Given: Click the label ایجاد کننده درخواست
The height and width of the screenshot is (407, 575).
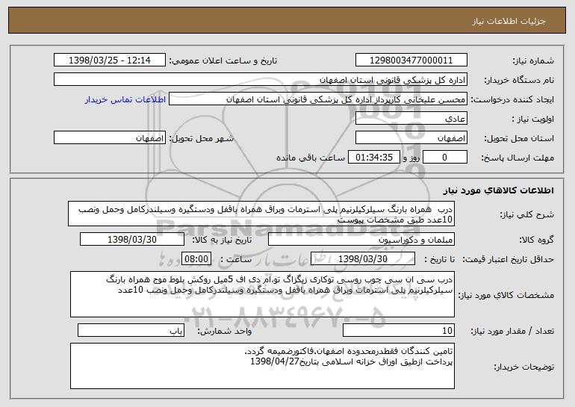Looking at the screenshot, I should tap(512, 99).
